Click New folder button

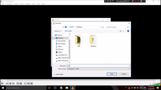[x=68, y=31]
